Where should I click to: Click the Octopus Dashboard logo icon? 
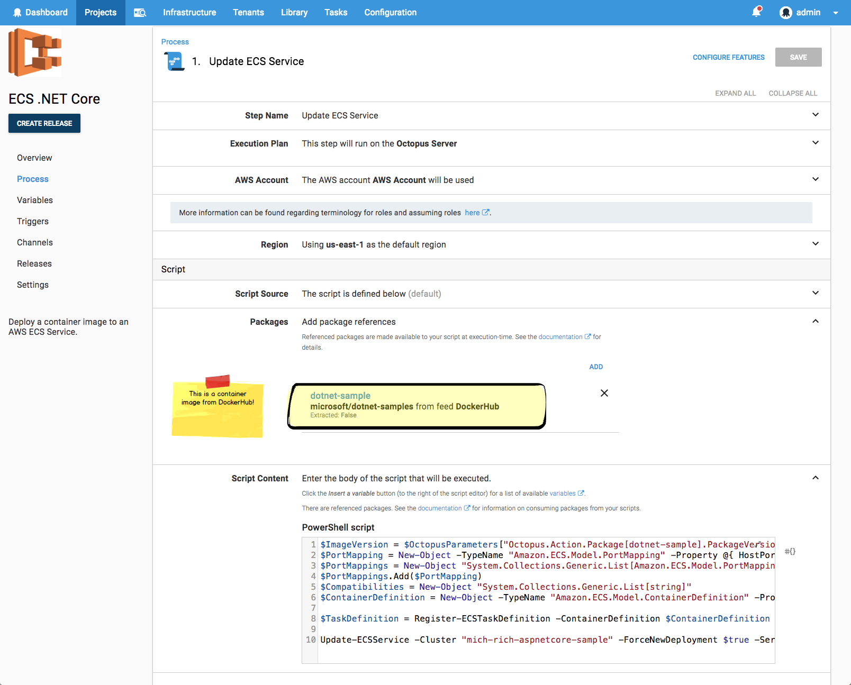click(x=17, y=12)
